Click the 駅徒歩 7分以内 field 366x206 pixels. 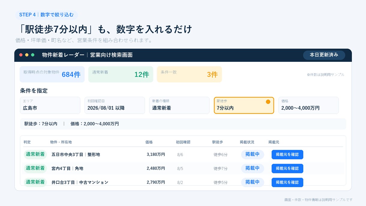(x=244, y=105)
